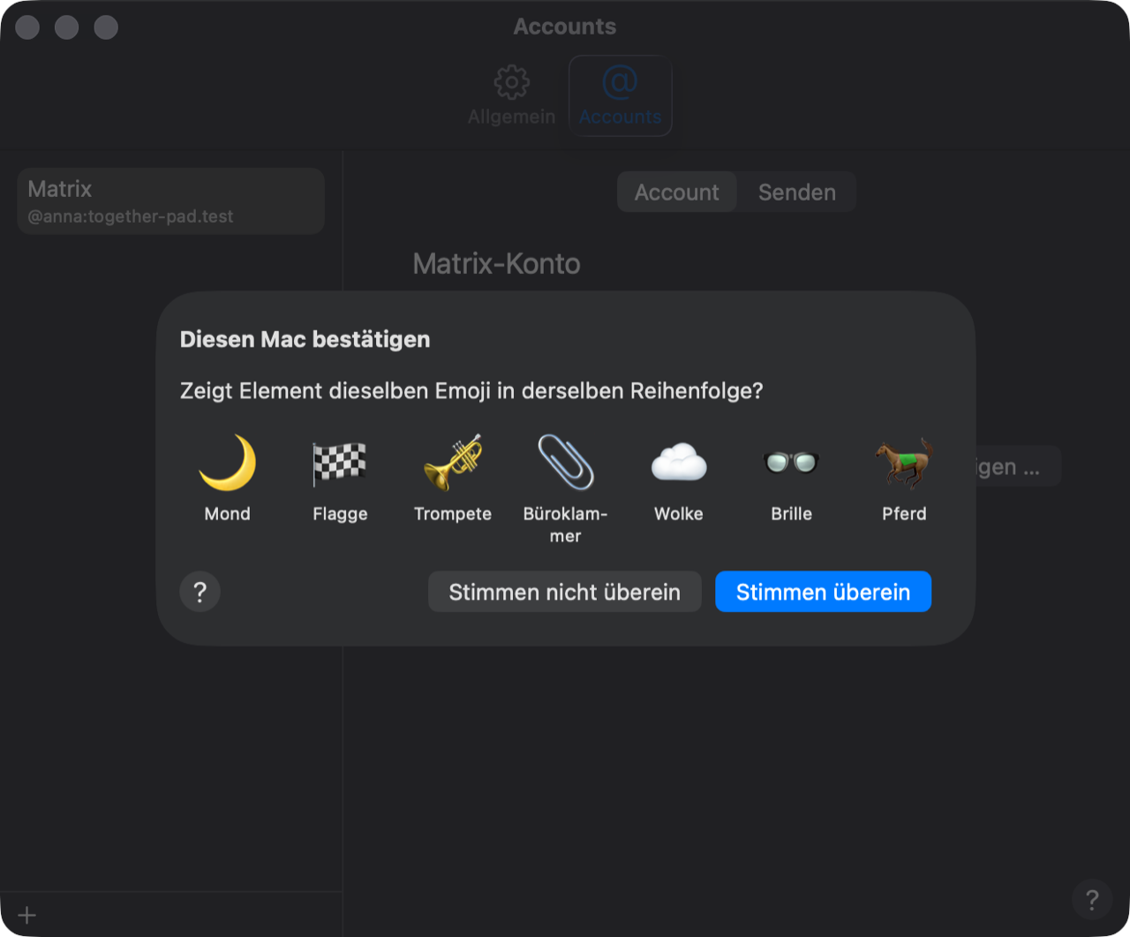Confirm with Stimmen überein button
Viewport: 1130px width, 937px height.
(823, 592)
